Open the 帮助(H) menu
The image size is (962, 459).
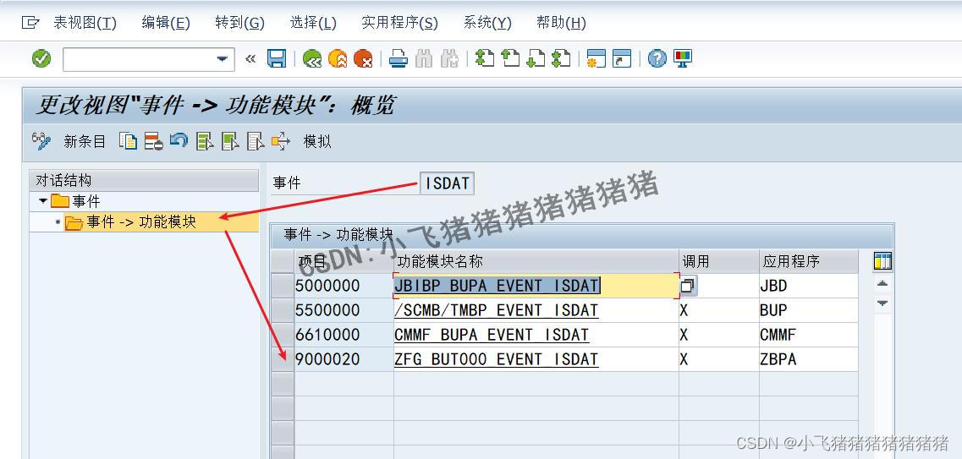pos(561,24)
